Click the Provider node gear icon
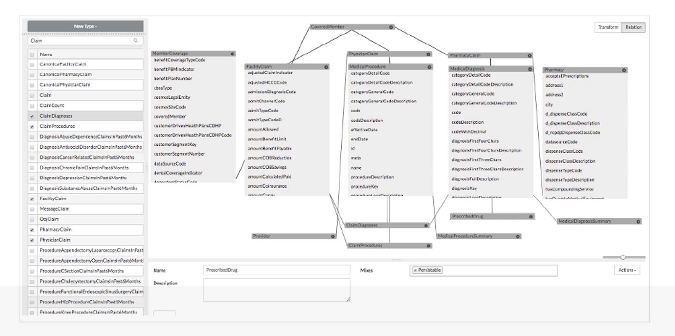The width and height of the screenshot is (675, 336). pyautogui.click(x=332, y=236)
